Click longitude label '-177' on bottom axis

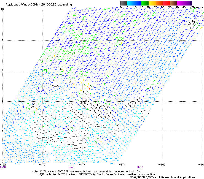pos(42,164)
